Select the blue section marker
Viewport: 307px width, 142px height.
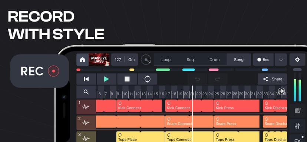pyautogui.click(x=265, y=70)
